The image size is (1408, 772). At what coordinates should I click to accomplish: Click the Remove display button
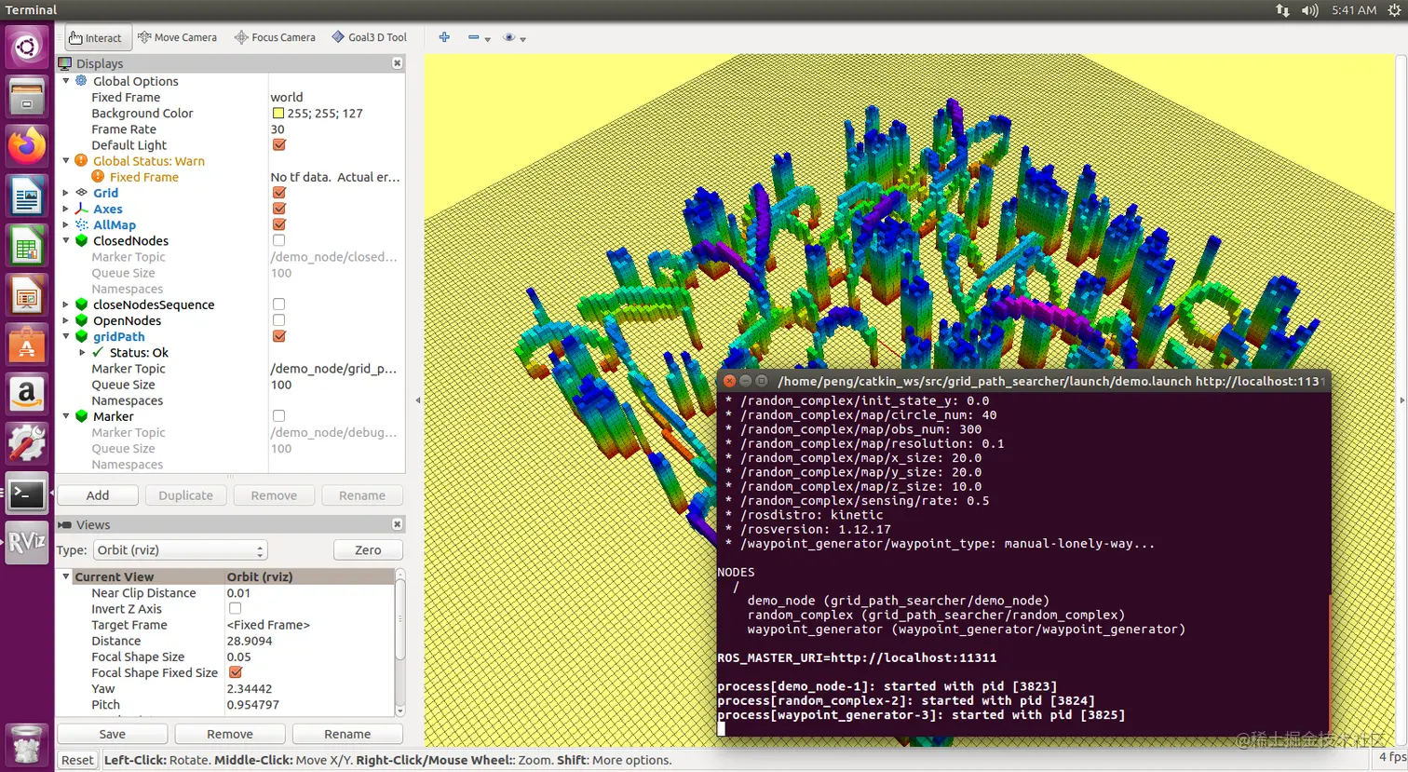(x=274, y=495)
